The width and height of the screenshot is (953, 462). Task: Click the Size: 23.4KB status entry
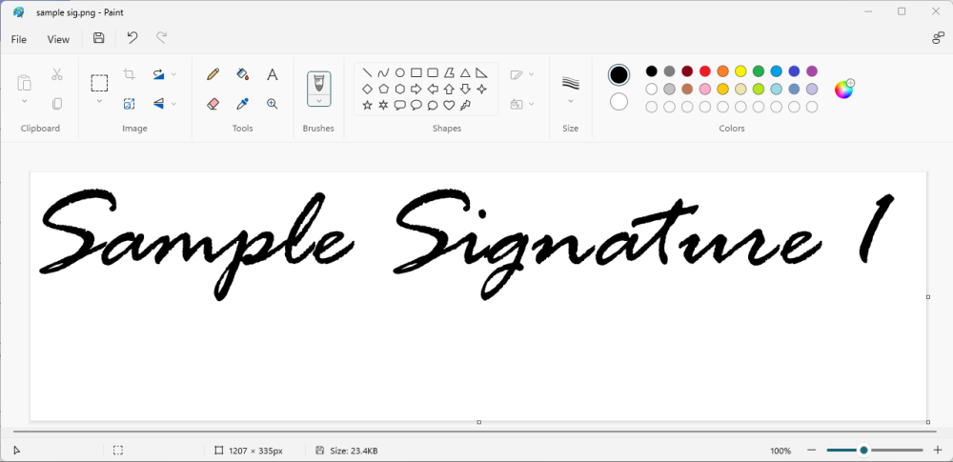(347, 452)
